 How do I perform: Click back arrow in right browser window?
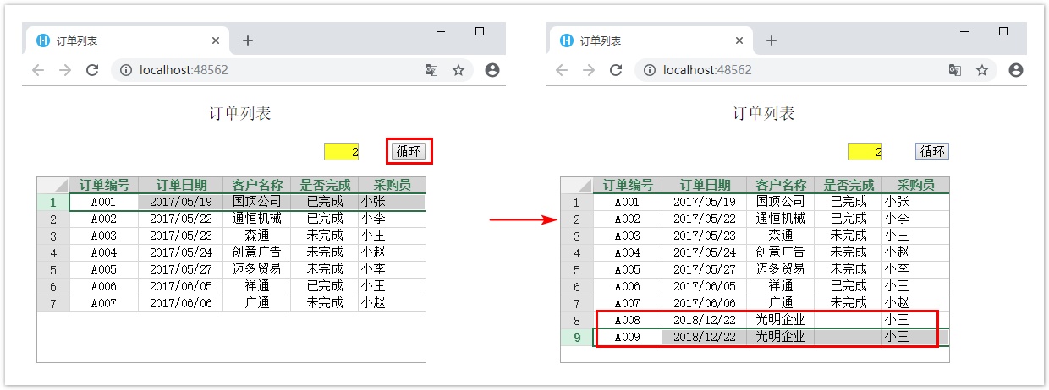coord(561,70)
